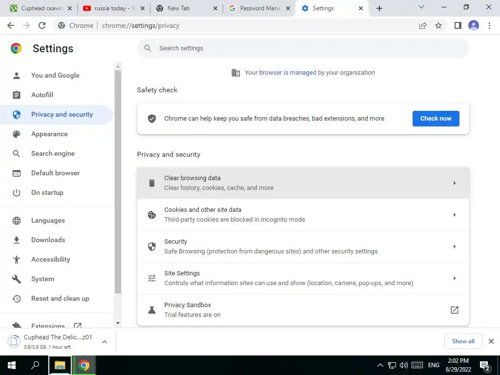The height and width of the screenshot is (375, 500).
Task: Open Search engine settings
Action: click(53, 154)
